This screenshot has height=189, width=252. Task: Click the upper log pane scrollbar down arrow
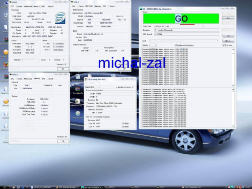[233, 86]
